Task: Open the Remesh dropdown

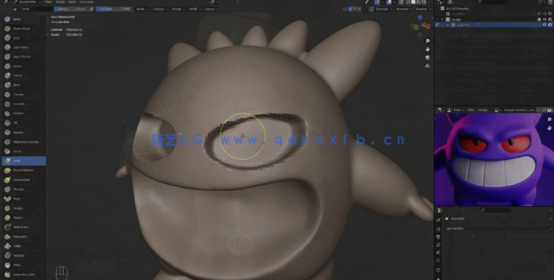Action: click(x=403, y=9)
